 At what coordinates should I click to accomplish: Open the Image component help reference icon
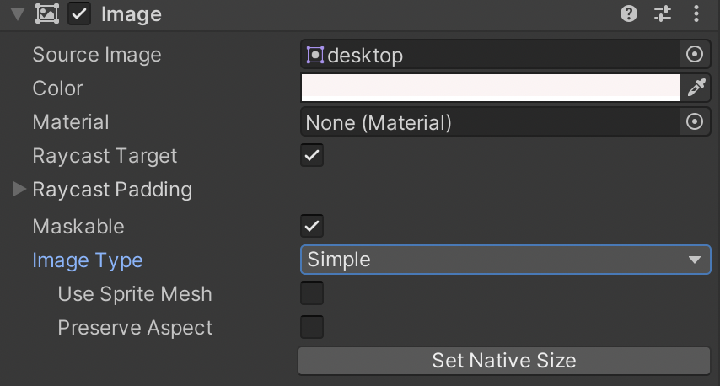tap(629, 13)
